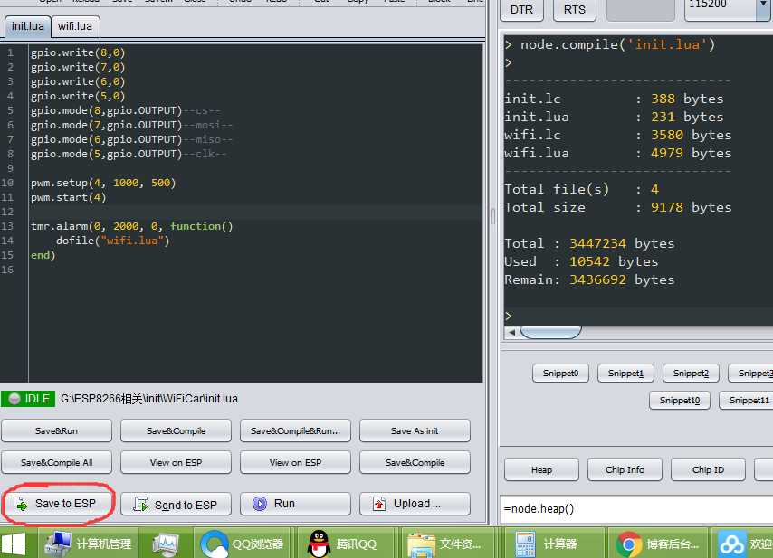This screenshot has height=558, width=773.
Task: Click the Windows Start button
Action: point(14,544)
